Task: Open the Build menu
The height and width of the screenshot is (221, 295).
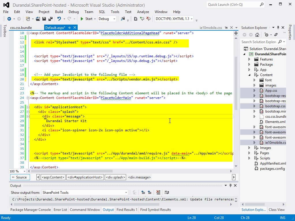Action: pyautogui.click(x=59, y=12)
